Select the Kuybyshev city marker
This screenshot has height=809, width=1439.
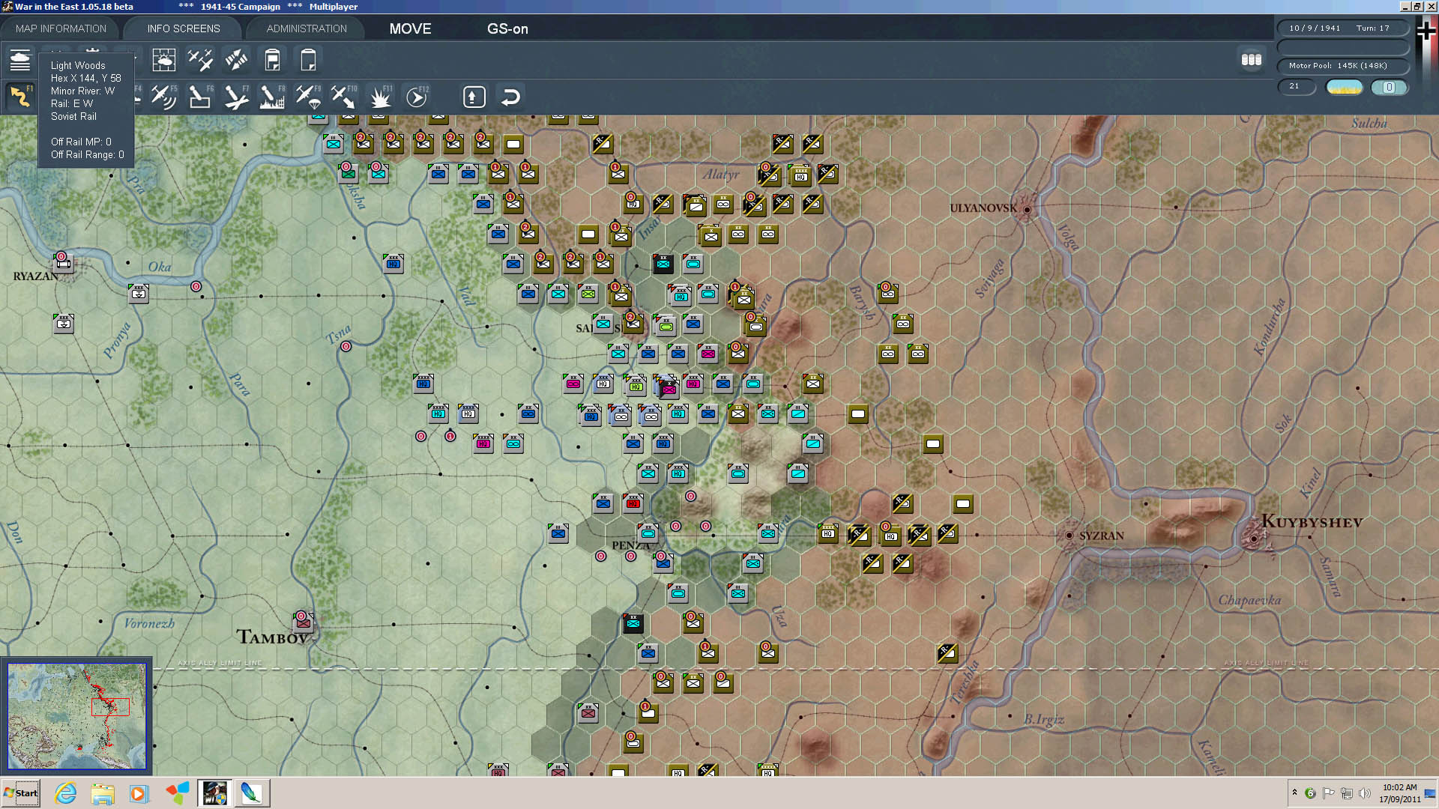1253,538
